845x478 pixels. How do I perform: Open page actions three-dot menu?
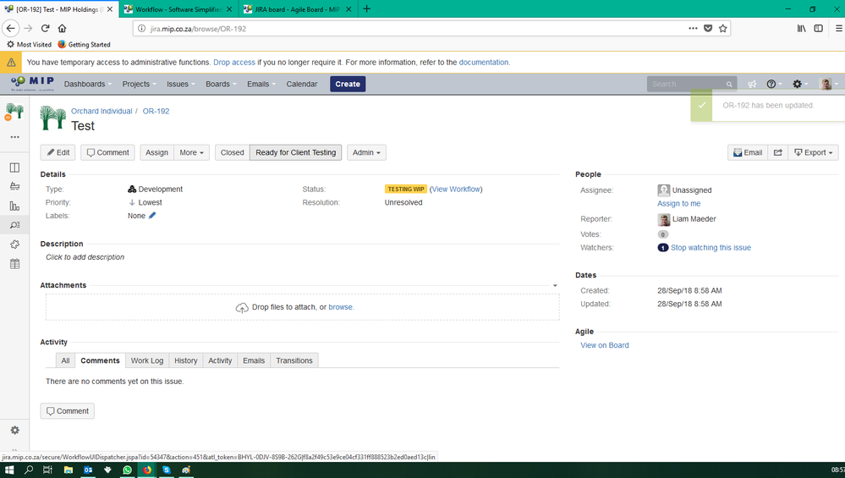(x=693, y=29)
